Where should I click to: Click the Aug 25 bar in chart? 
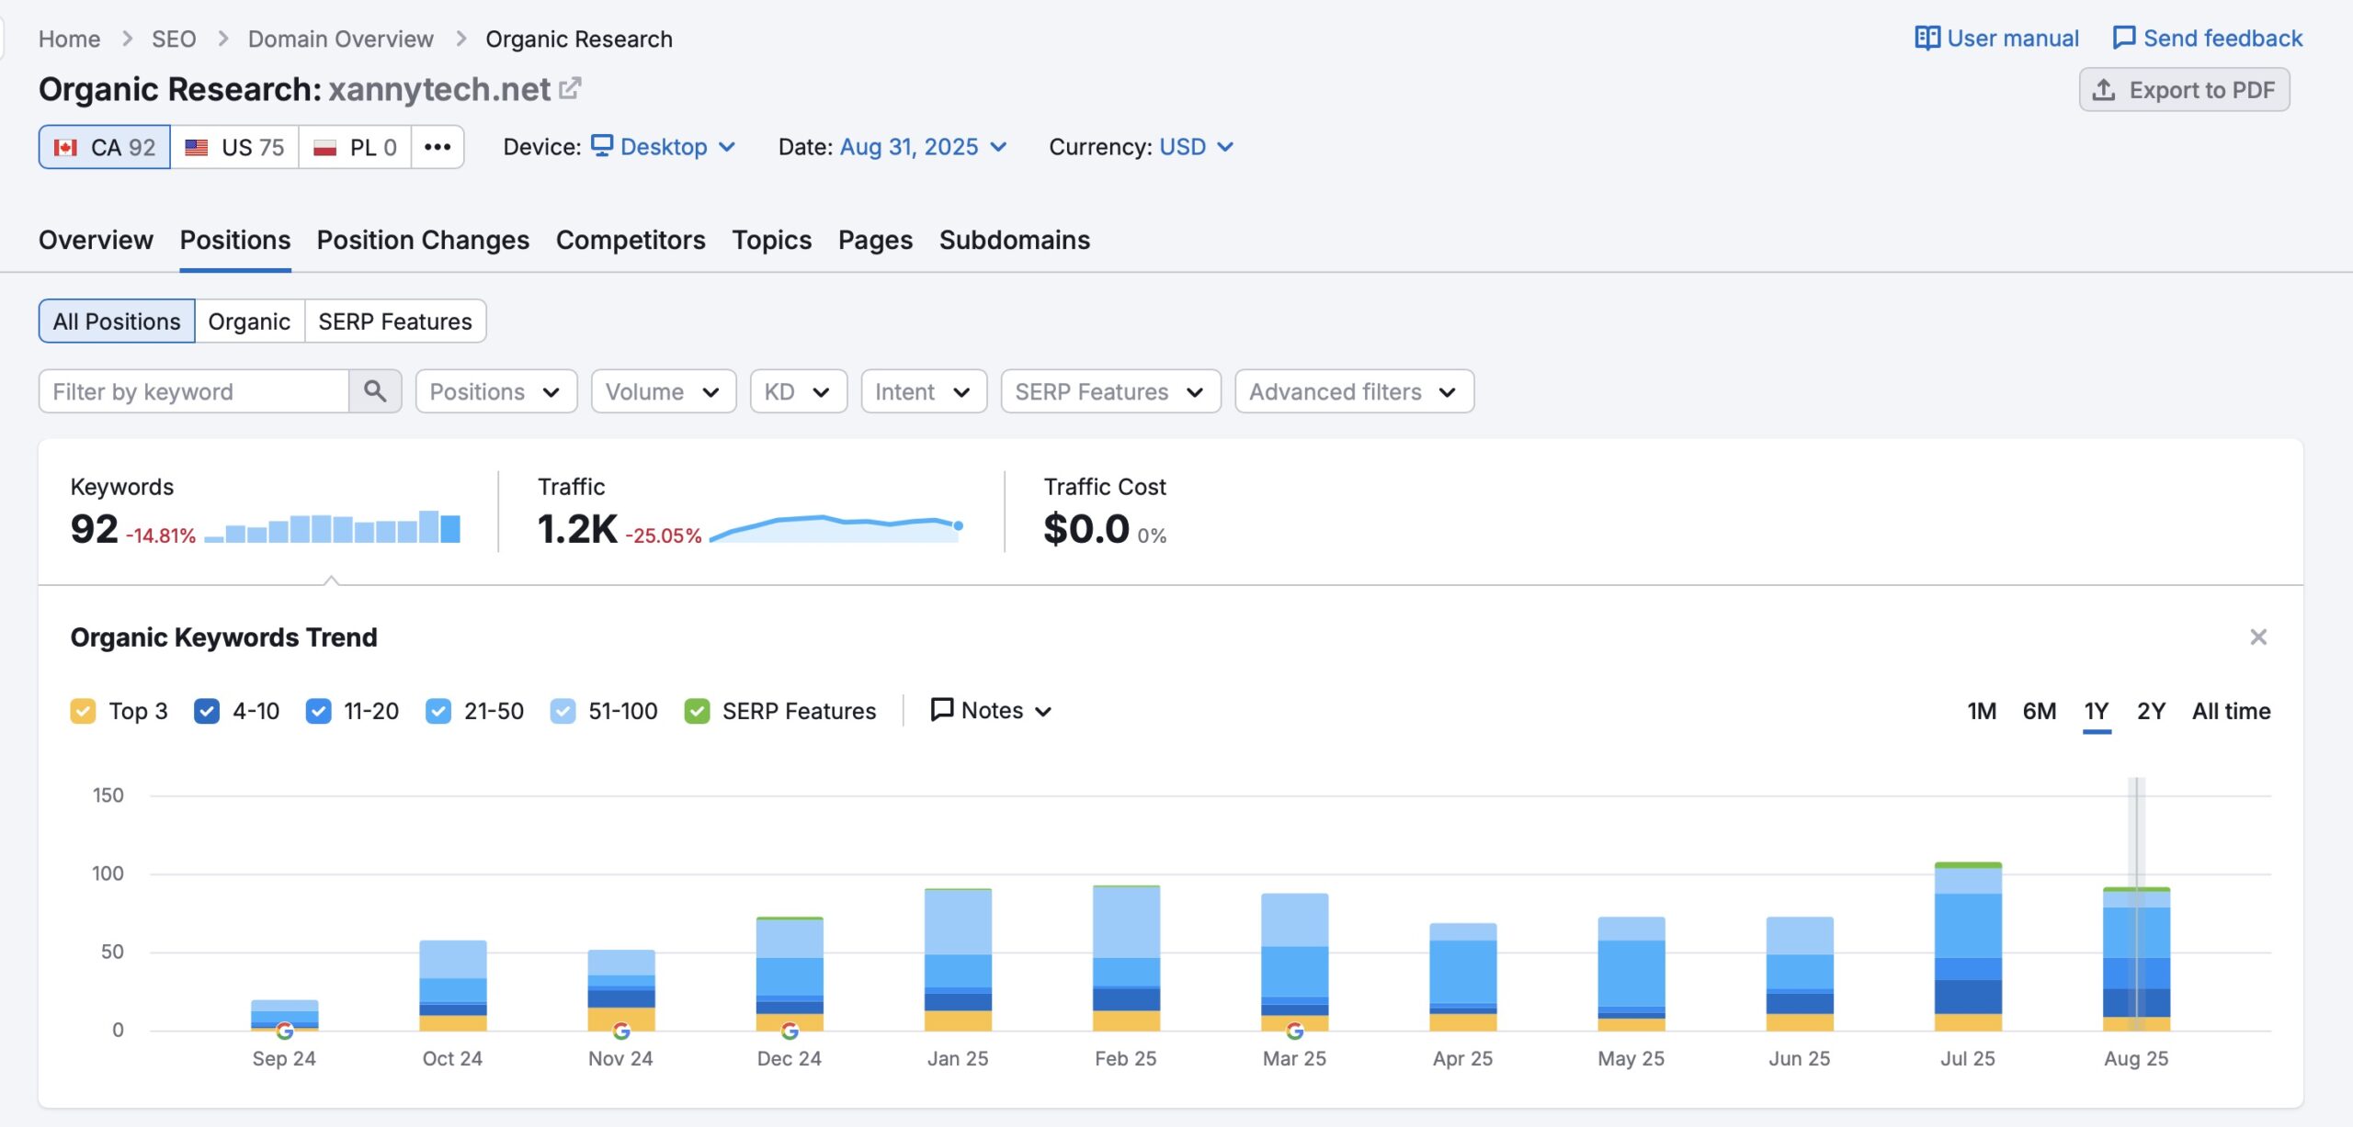click(x=2136, y=959)
